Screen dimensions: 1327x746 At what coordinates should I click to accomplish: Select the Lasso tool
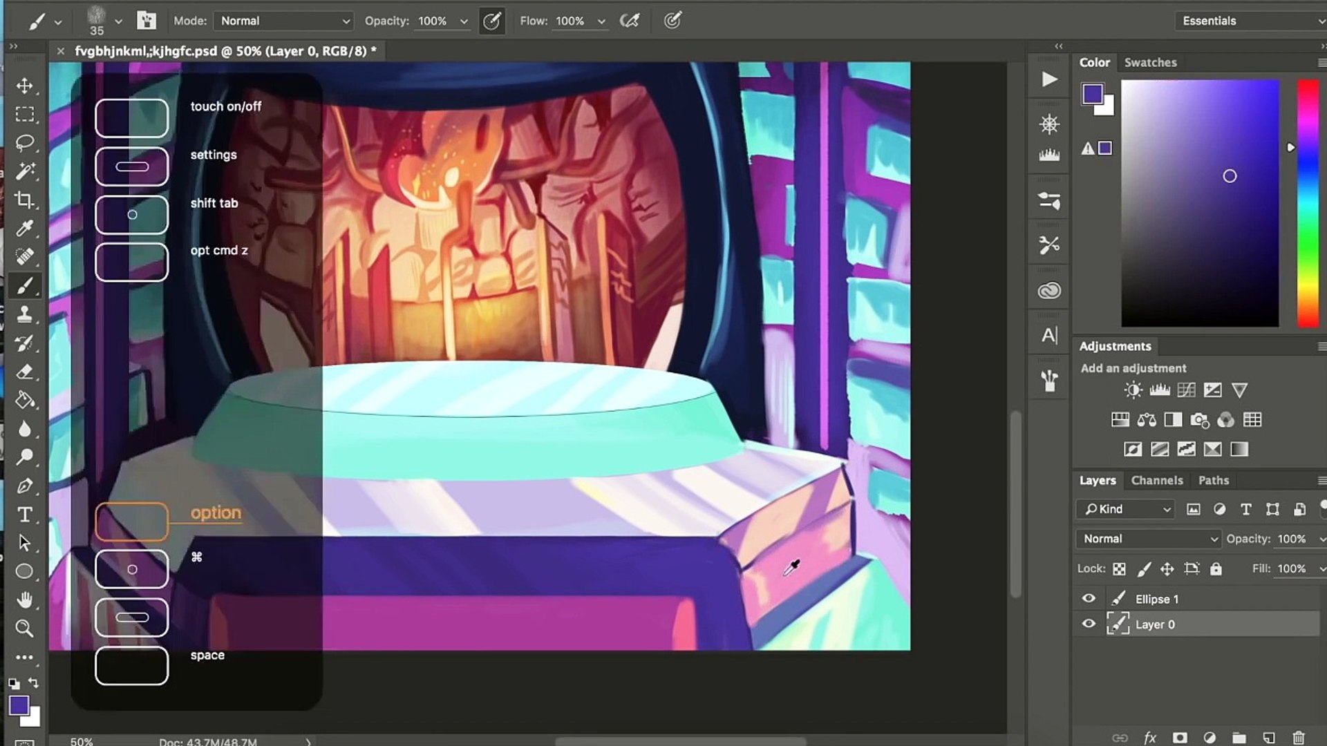(x=25, y=143)
